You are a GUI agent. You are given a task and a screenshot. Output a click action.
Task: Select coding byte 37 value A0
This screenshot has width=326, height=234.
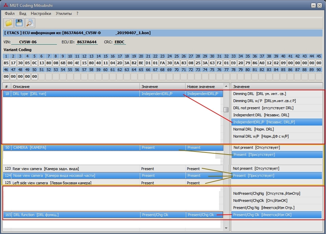pyautogui.click(x=262, y=63)
